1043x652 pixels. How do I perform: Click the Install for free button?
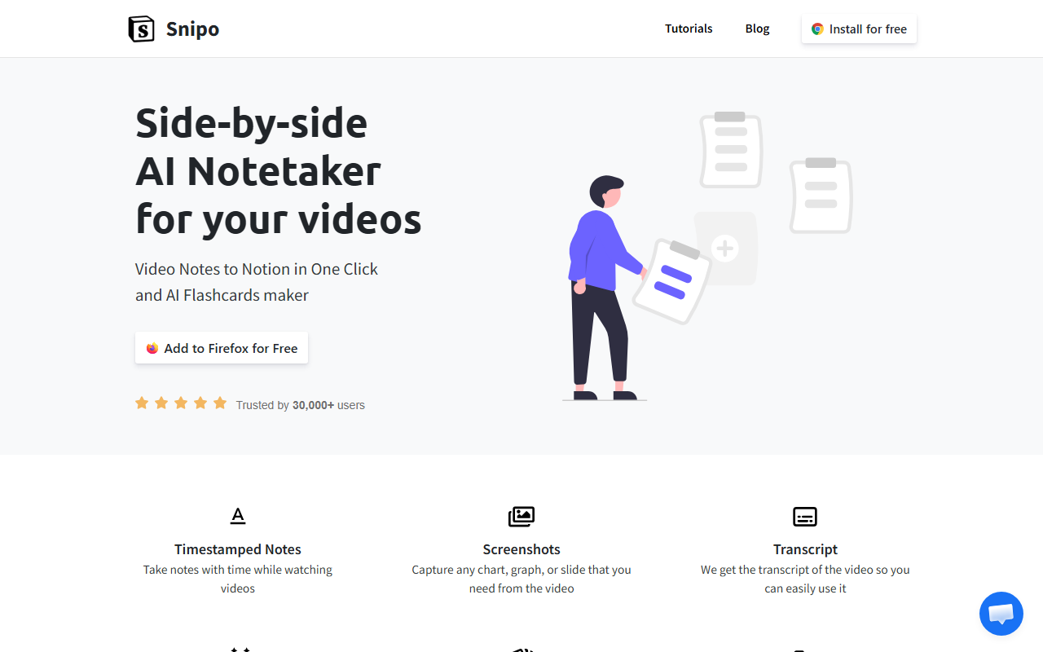[x=859, y=29]
